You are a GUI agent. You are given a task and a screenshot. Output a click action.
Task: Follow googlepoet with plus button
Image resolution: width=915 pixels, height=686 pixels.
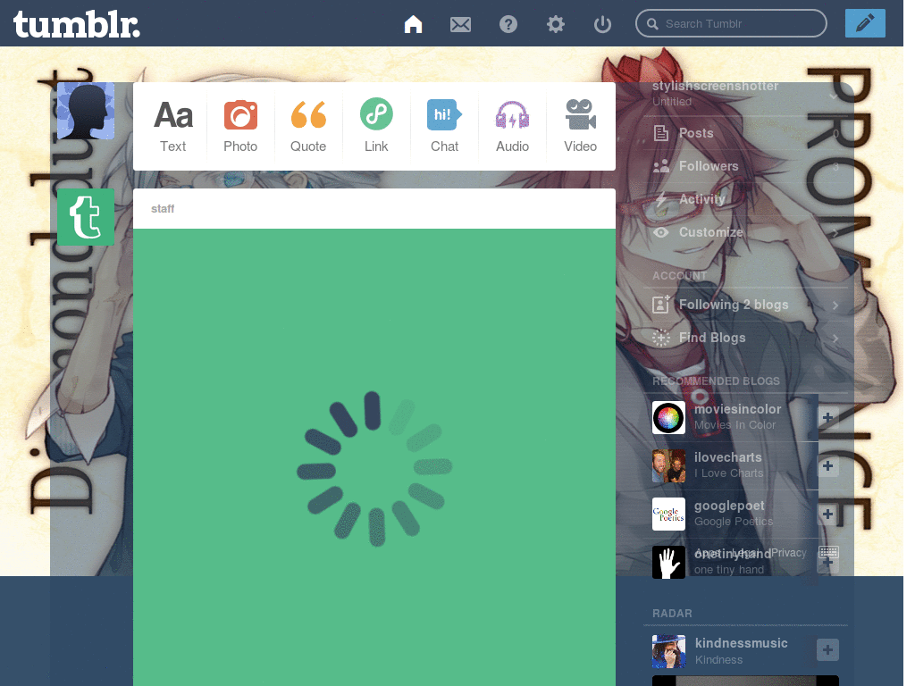click(827, 514)
